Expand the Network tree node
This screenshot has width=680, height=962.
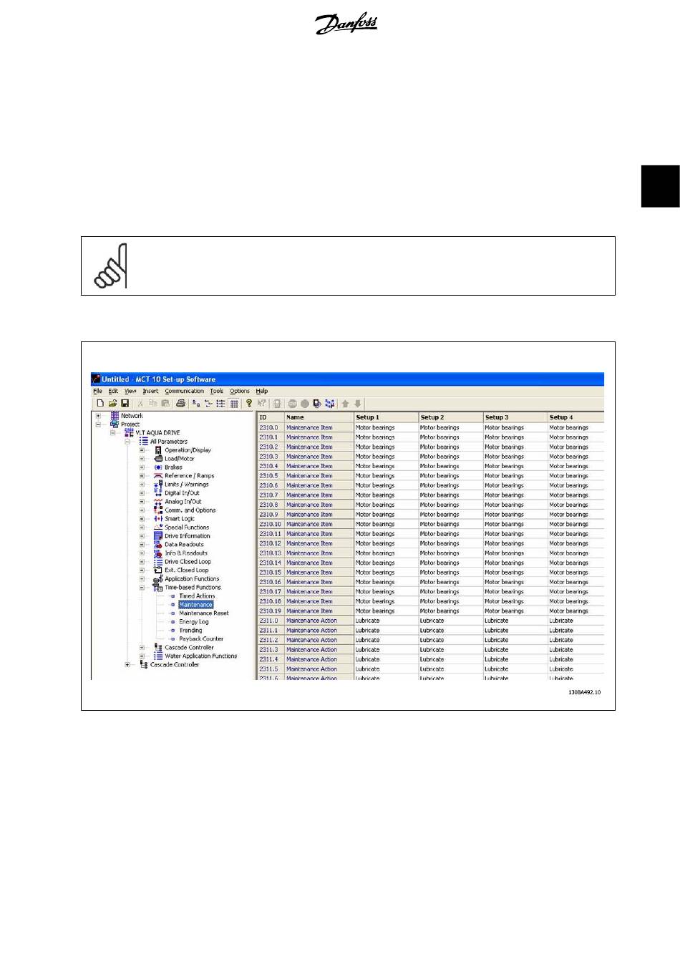tap(98, 416)
